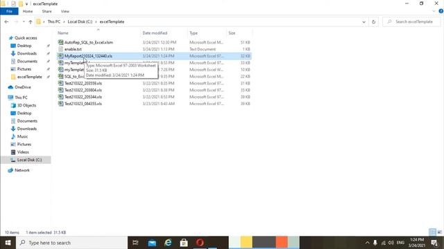Open the notification Action Center
The image size is (444, 249).
point(435,243)
